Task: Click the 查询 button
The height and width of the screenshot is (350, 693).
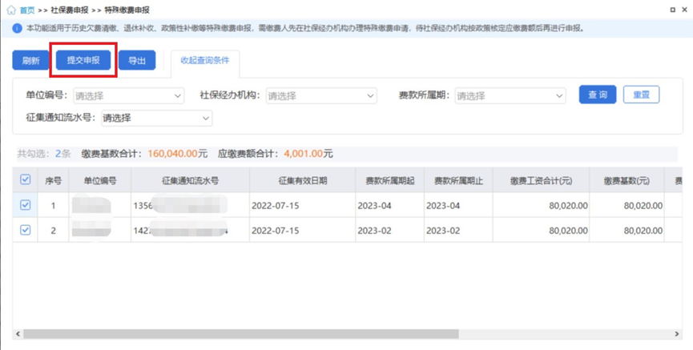Action: pyautogui.click(x=598, y=95)
